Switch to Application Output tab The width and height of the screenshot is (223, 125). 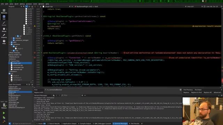pos(69,124)
